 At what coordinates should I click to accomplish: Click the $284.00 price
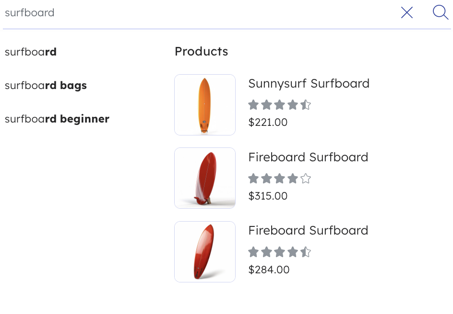point(269,270)
